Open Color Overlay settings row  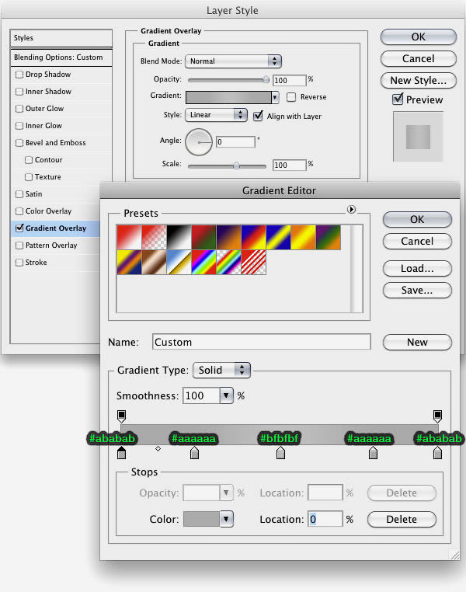pos(56,211)
